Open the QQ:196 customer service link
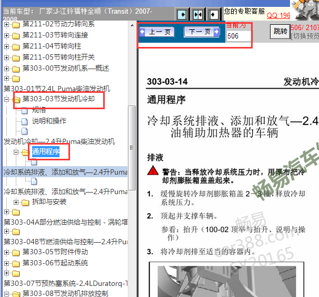The image size is (319, 297). (x=278, y=15)
